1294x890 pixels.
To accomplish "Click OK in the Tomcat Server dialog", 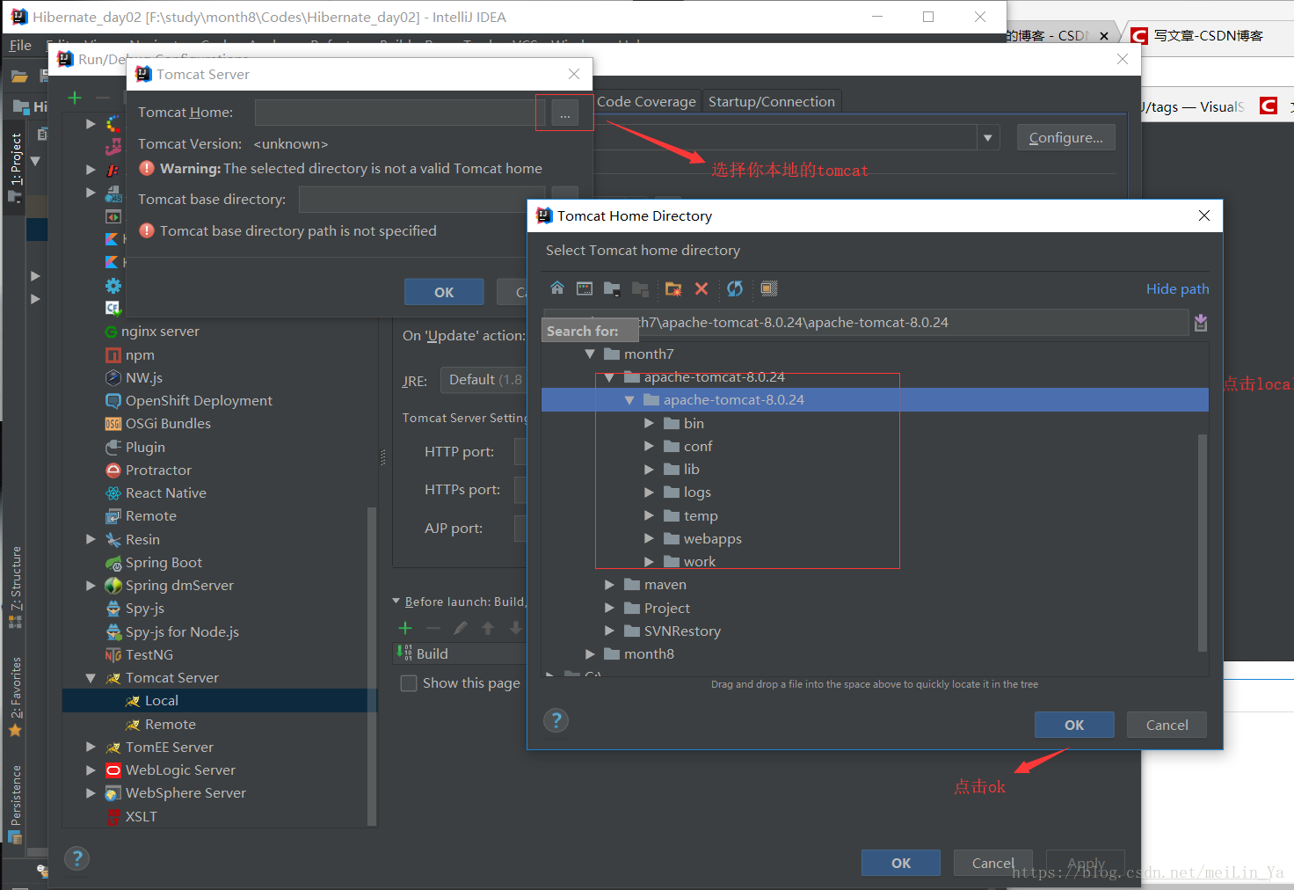I will point(444,292).
